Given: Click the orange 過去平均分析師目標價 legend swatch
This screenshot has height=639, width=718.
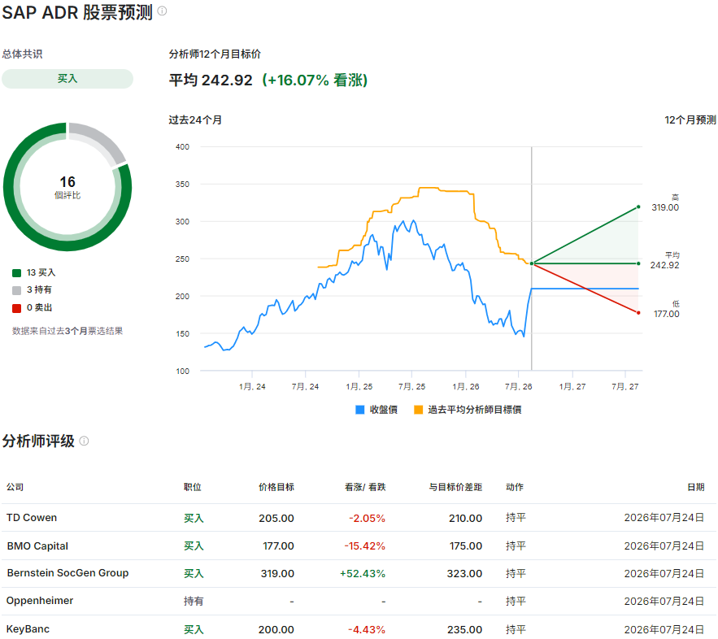Looking at the screenshot, I should [x=418, y=410].
